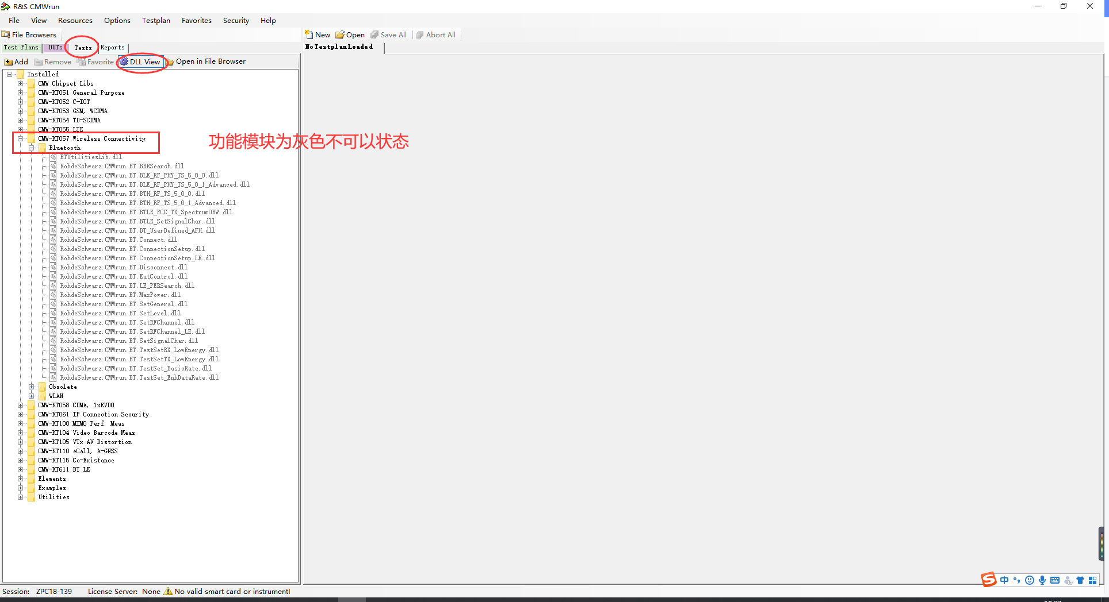Click the Sogou microphone voice input icon

(x=1042, y=580)
